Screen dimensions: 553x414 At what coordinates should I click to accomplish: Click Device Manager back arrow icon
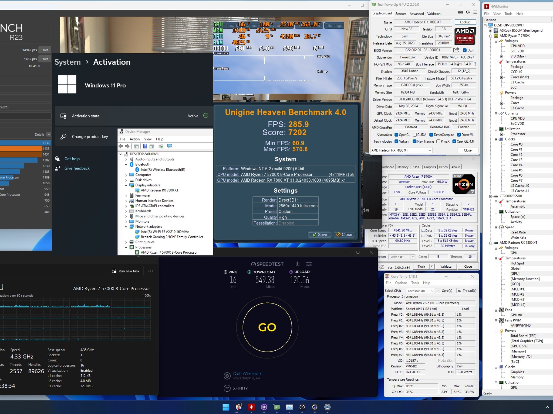(x=121, y=146)
